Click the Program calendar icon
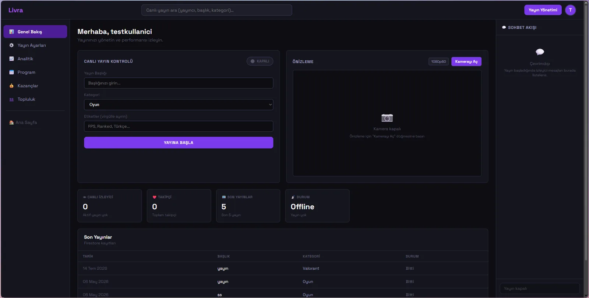The width and height of the screenshot is (589, 298). click(11, 72)
